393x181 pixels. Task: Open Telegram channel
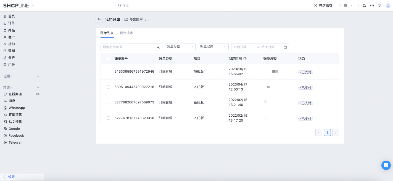[x=16, y=142]
